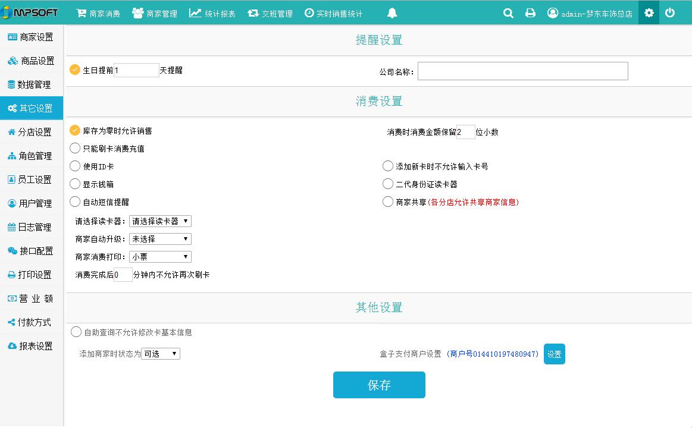Screen dimensions: 692x428
Task: Click the 设置 button for 盒子支付
Action: click(x=554, y=354)
